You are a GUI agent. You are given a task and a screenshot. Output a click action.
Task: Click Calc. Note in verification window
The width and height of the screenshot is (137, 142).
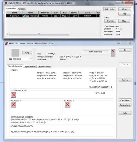109,9
